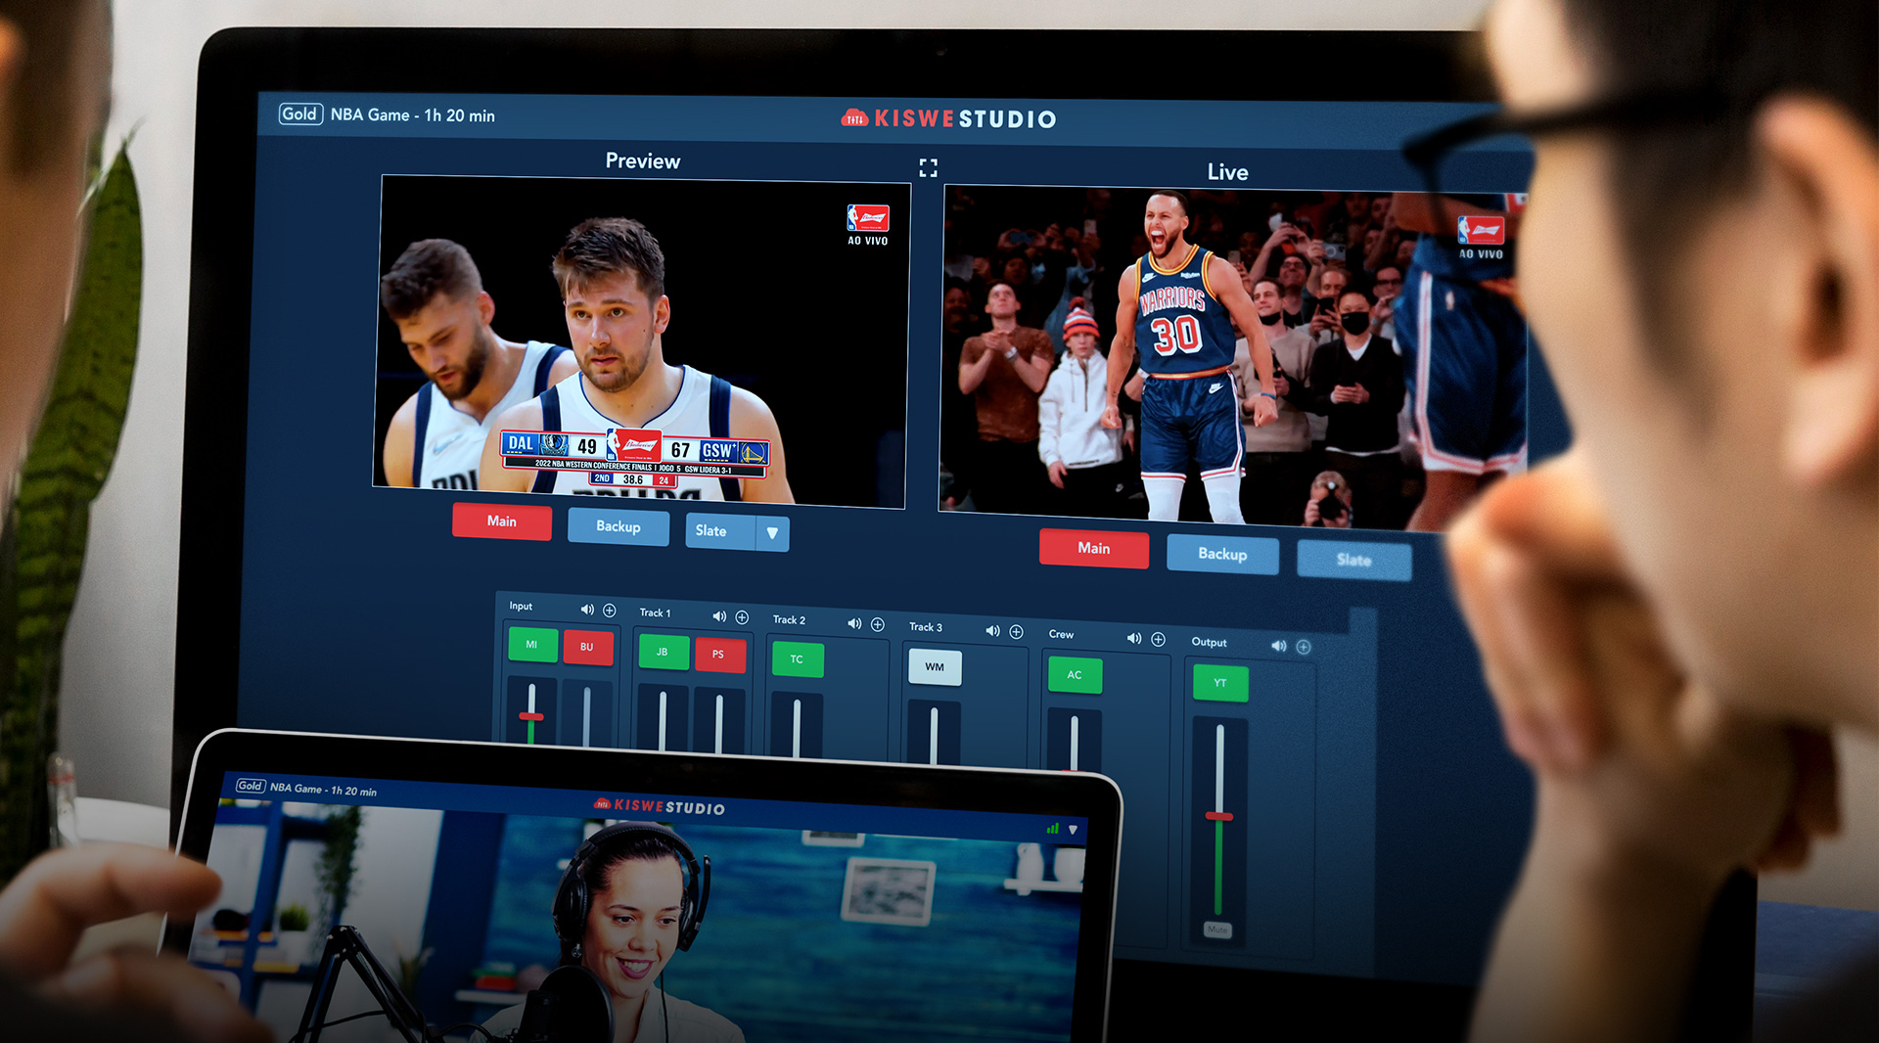Click the AC crew volume fader

pyautogui.click(x=1074, y=741)
